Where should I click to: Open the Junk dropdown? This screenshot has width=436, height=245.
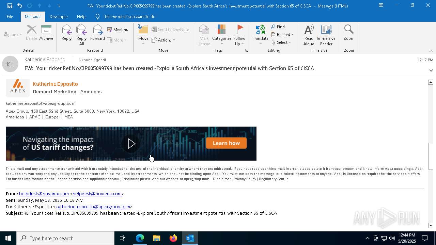click(x=13, y=34)
